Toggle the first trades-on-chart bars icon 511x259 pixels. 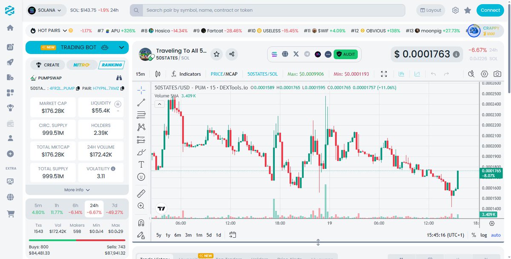(x=401, y=74)
